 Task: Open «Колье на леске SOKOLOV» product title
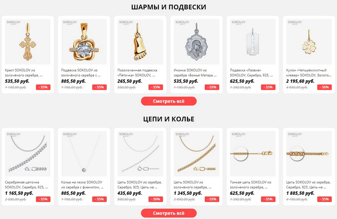coord(82,185)
